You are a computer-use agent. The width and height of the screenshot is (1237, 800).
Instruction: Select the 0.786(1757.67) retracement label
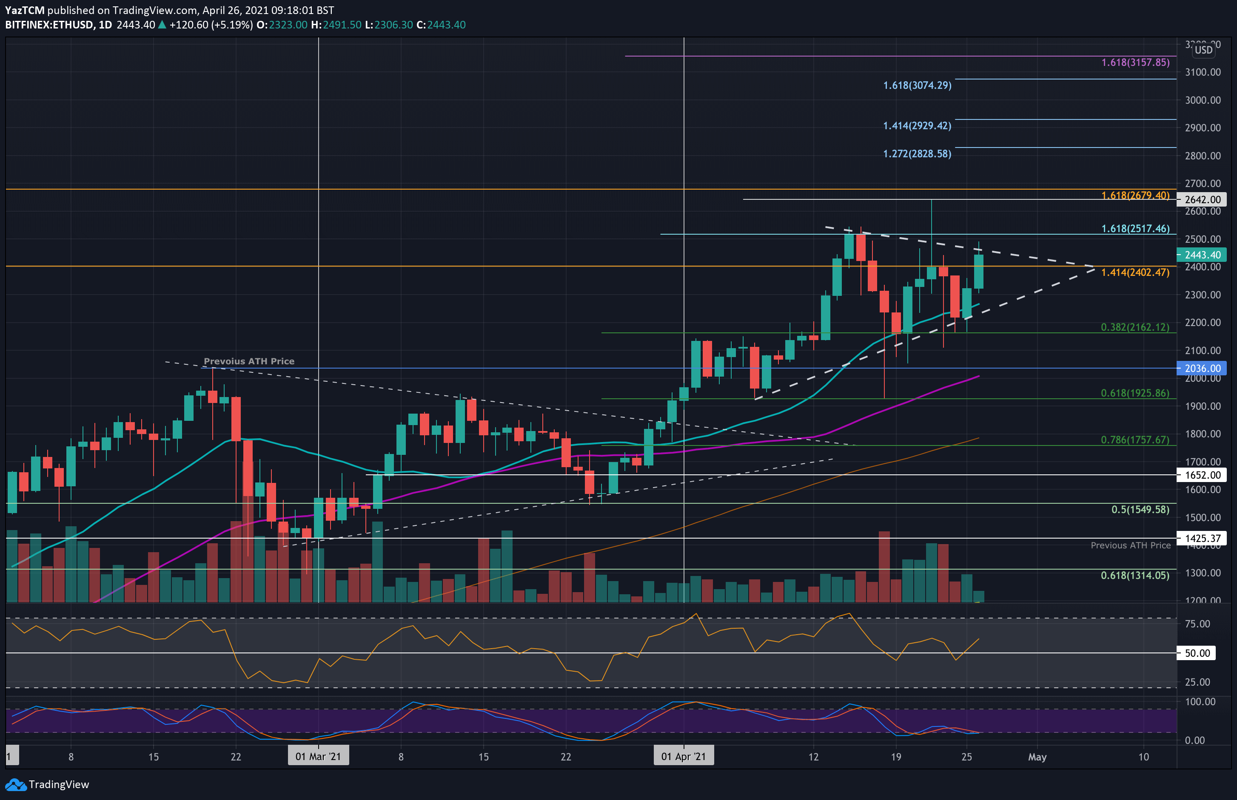1135,440
